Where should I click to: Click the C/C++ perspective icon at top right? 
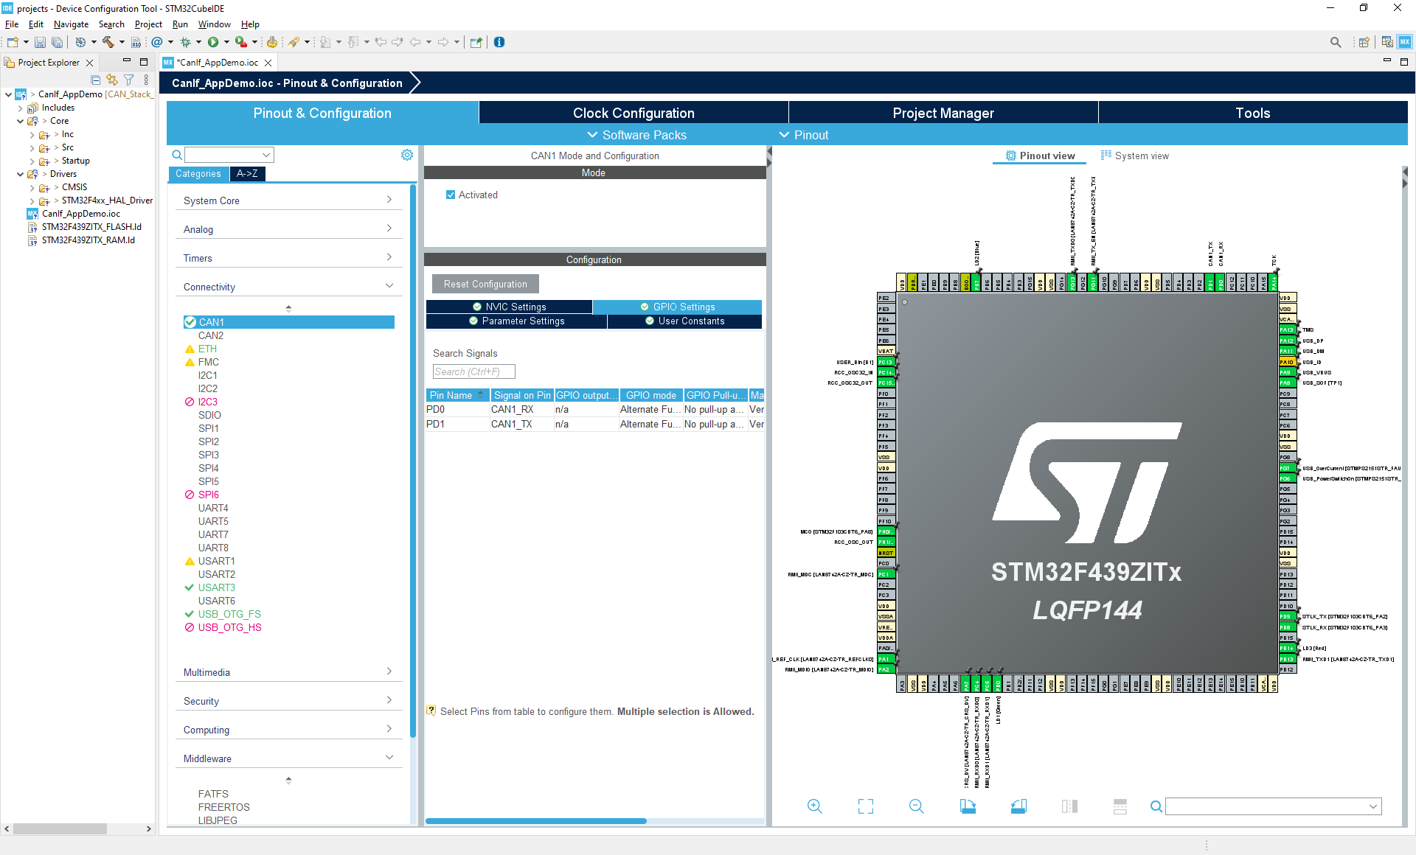coord(1387,42)
